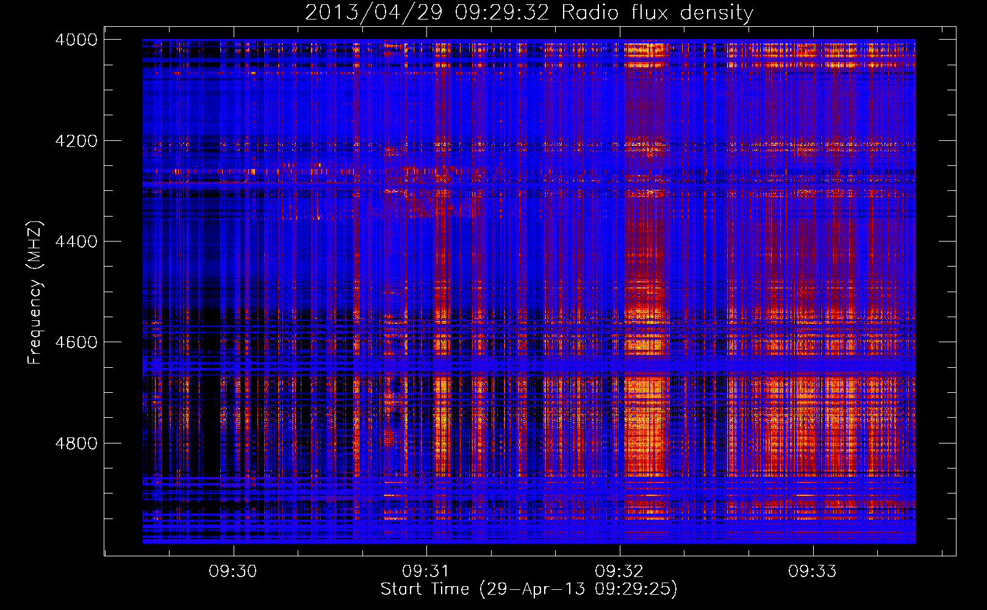The height and width of the screenshot is (610, 987).
Task: Click the 09:31 time tick label
Action: tap(426, 572)
